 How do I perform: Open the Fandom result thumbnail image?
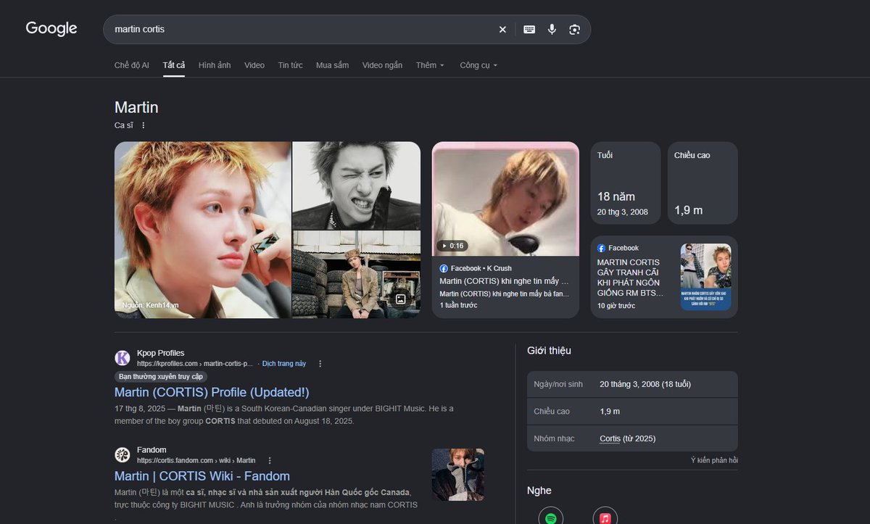[x=458, y=475]
